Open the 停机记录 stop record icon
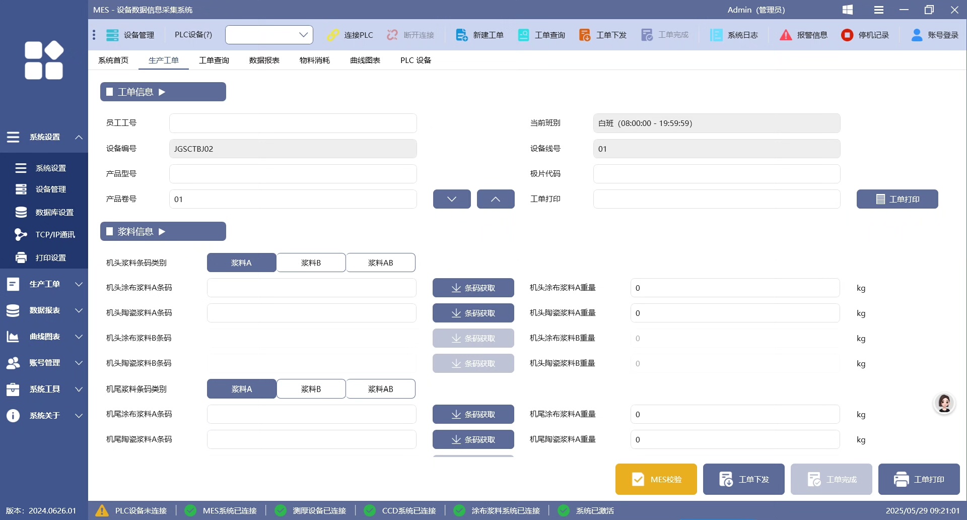 (x=847, y=35)
